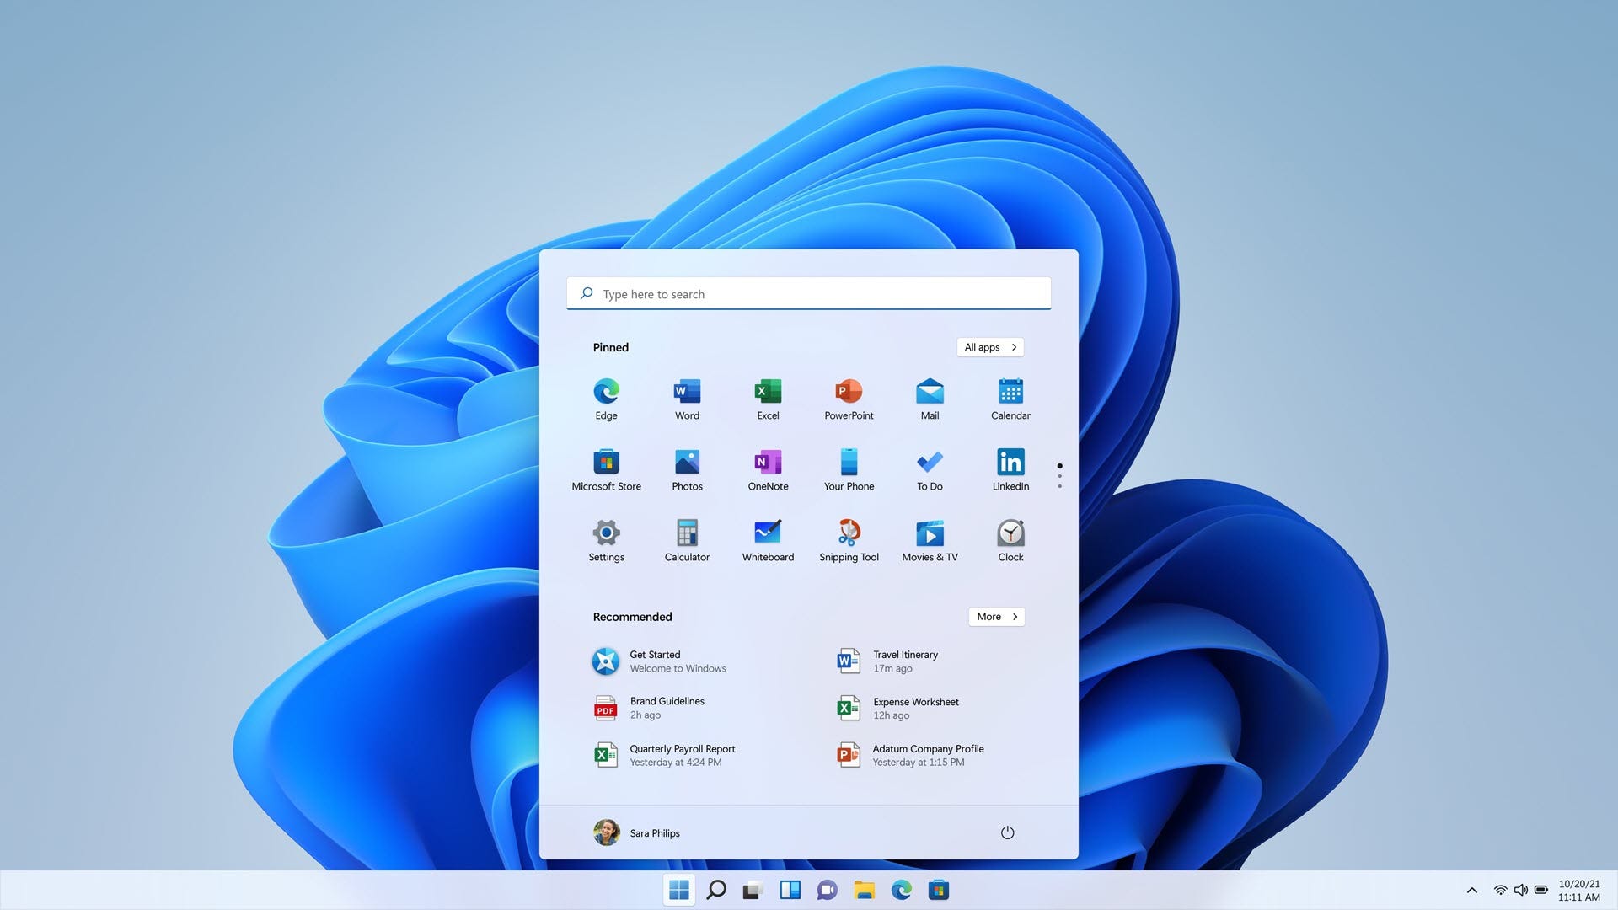Click search input field

809,292
